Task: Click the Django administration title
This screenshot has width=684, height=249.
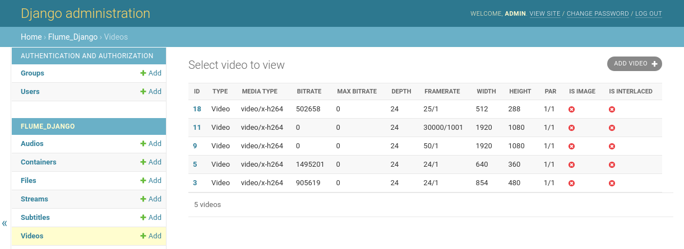Action: [85, 13]
